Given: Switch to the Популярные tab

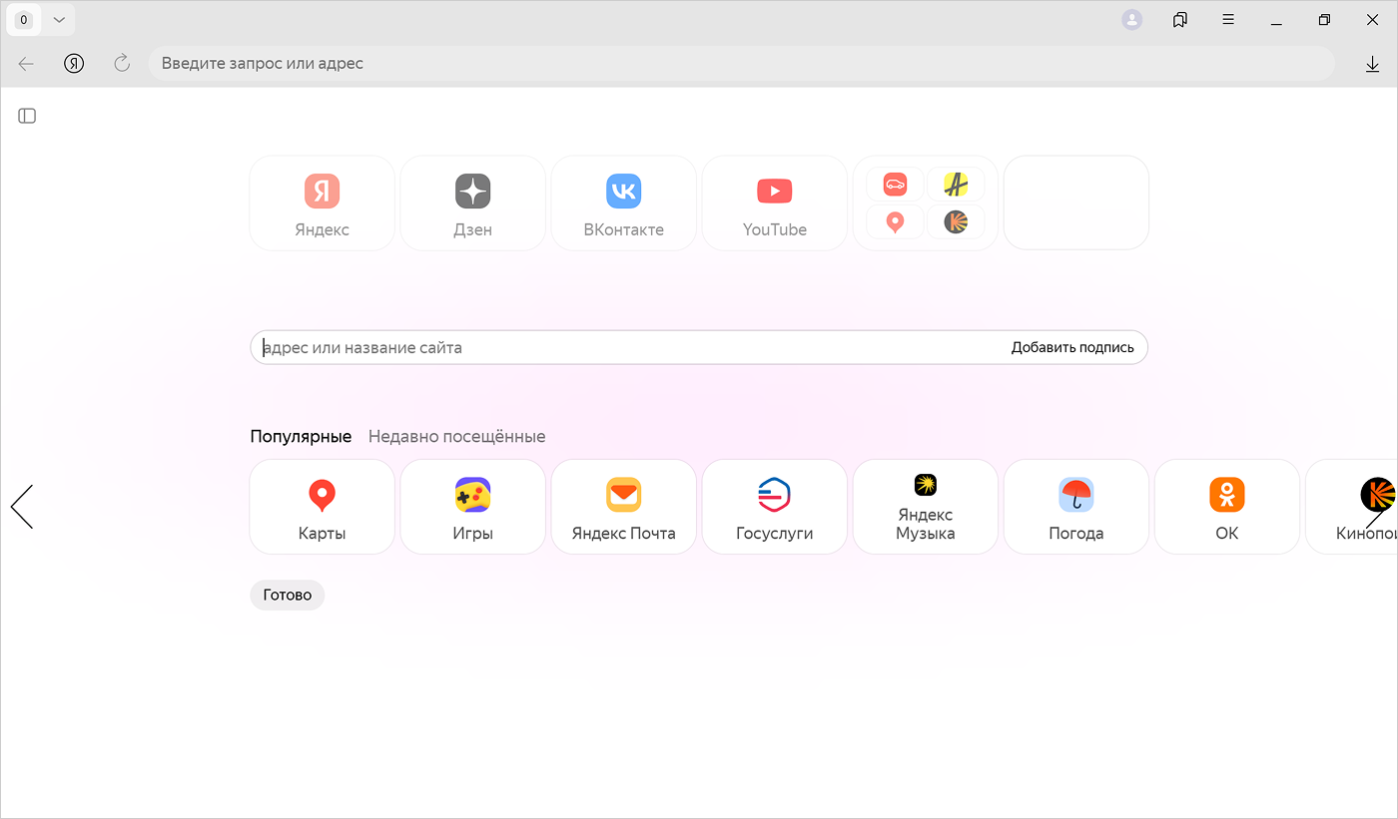Looking at the screenshot, I should [x=301, y=437].
